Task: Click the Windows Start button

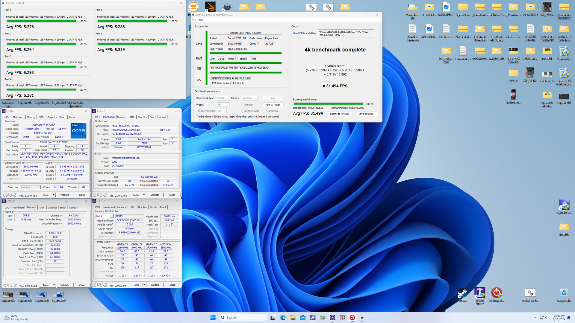Action: [x=213, y=318]
